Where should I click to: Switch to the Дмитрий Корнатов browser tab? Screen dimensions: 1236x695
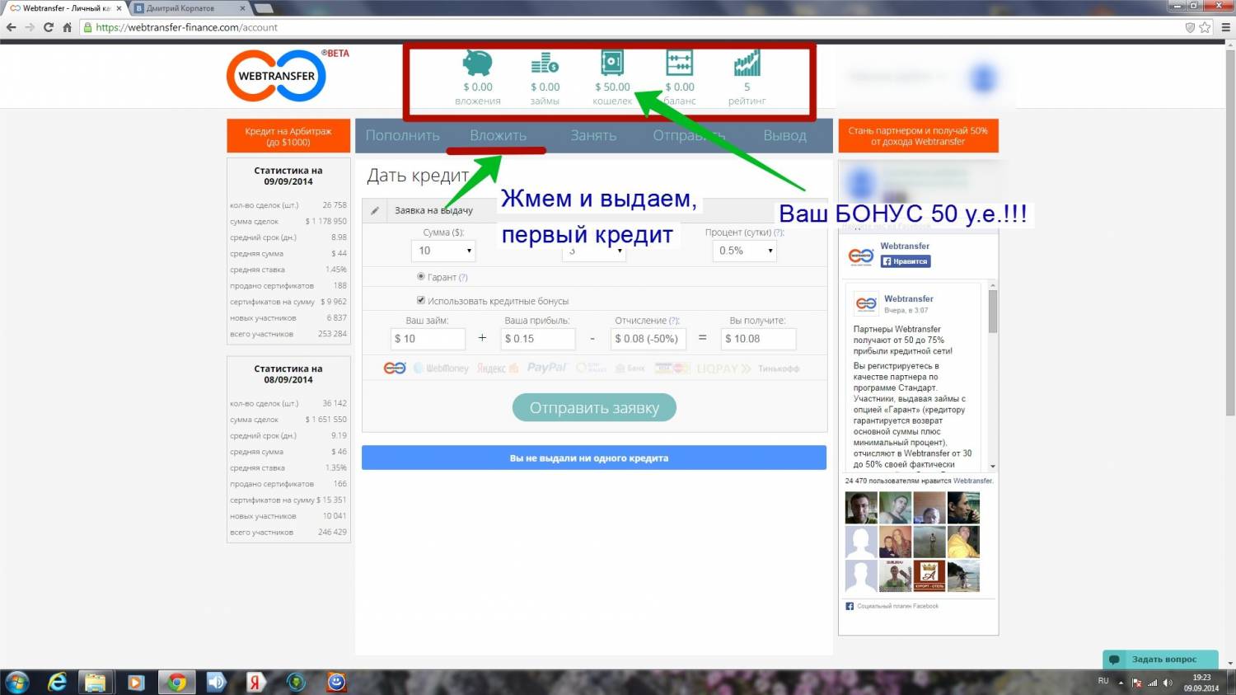(190, 8)
